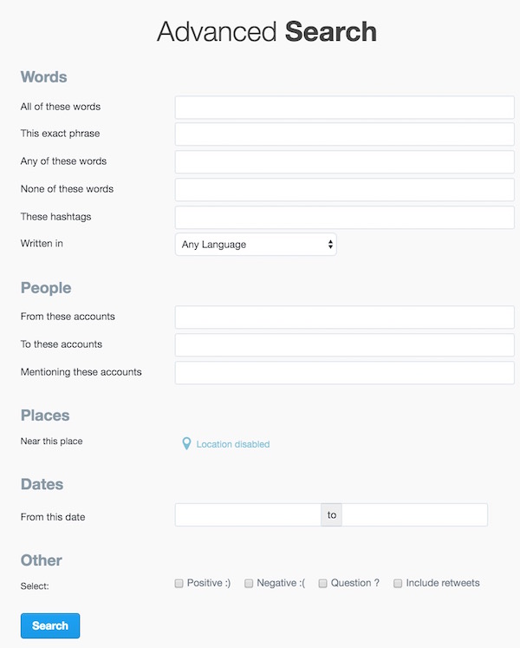Click the start date input field
This screenshot has width=520, height=648.
point(248,515)
